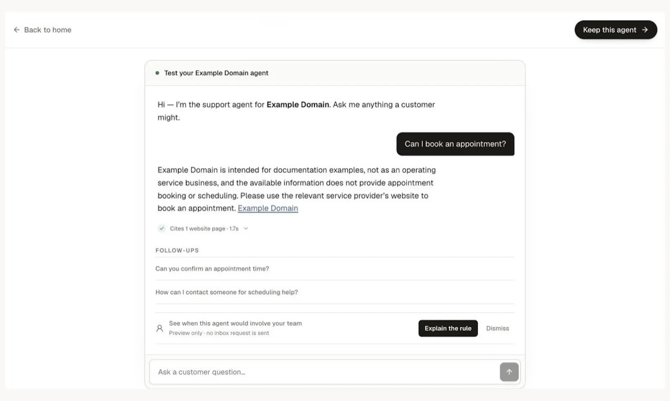The image size is (670, 401).
Task: Click the back arrow icon beside Back to home
Action: pyautogui.click(x=17, y=30)
